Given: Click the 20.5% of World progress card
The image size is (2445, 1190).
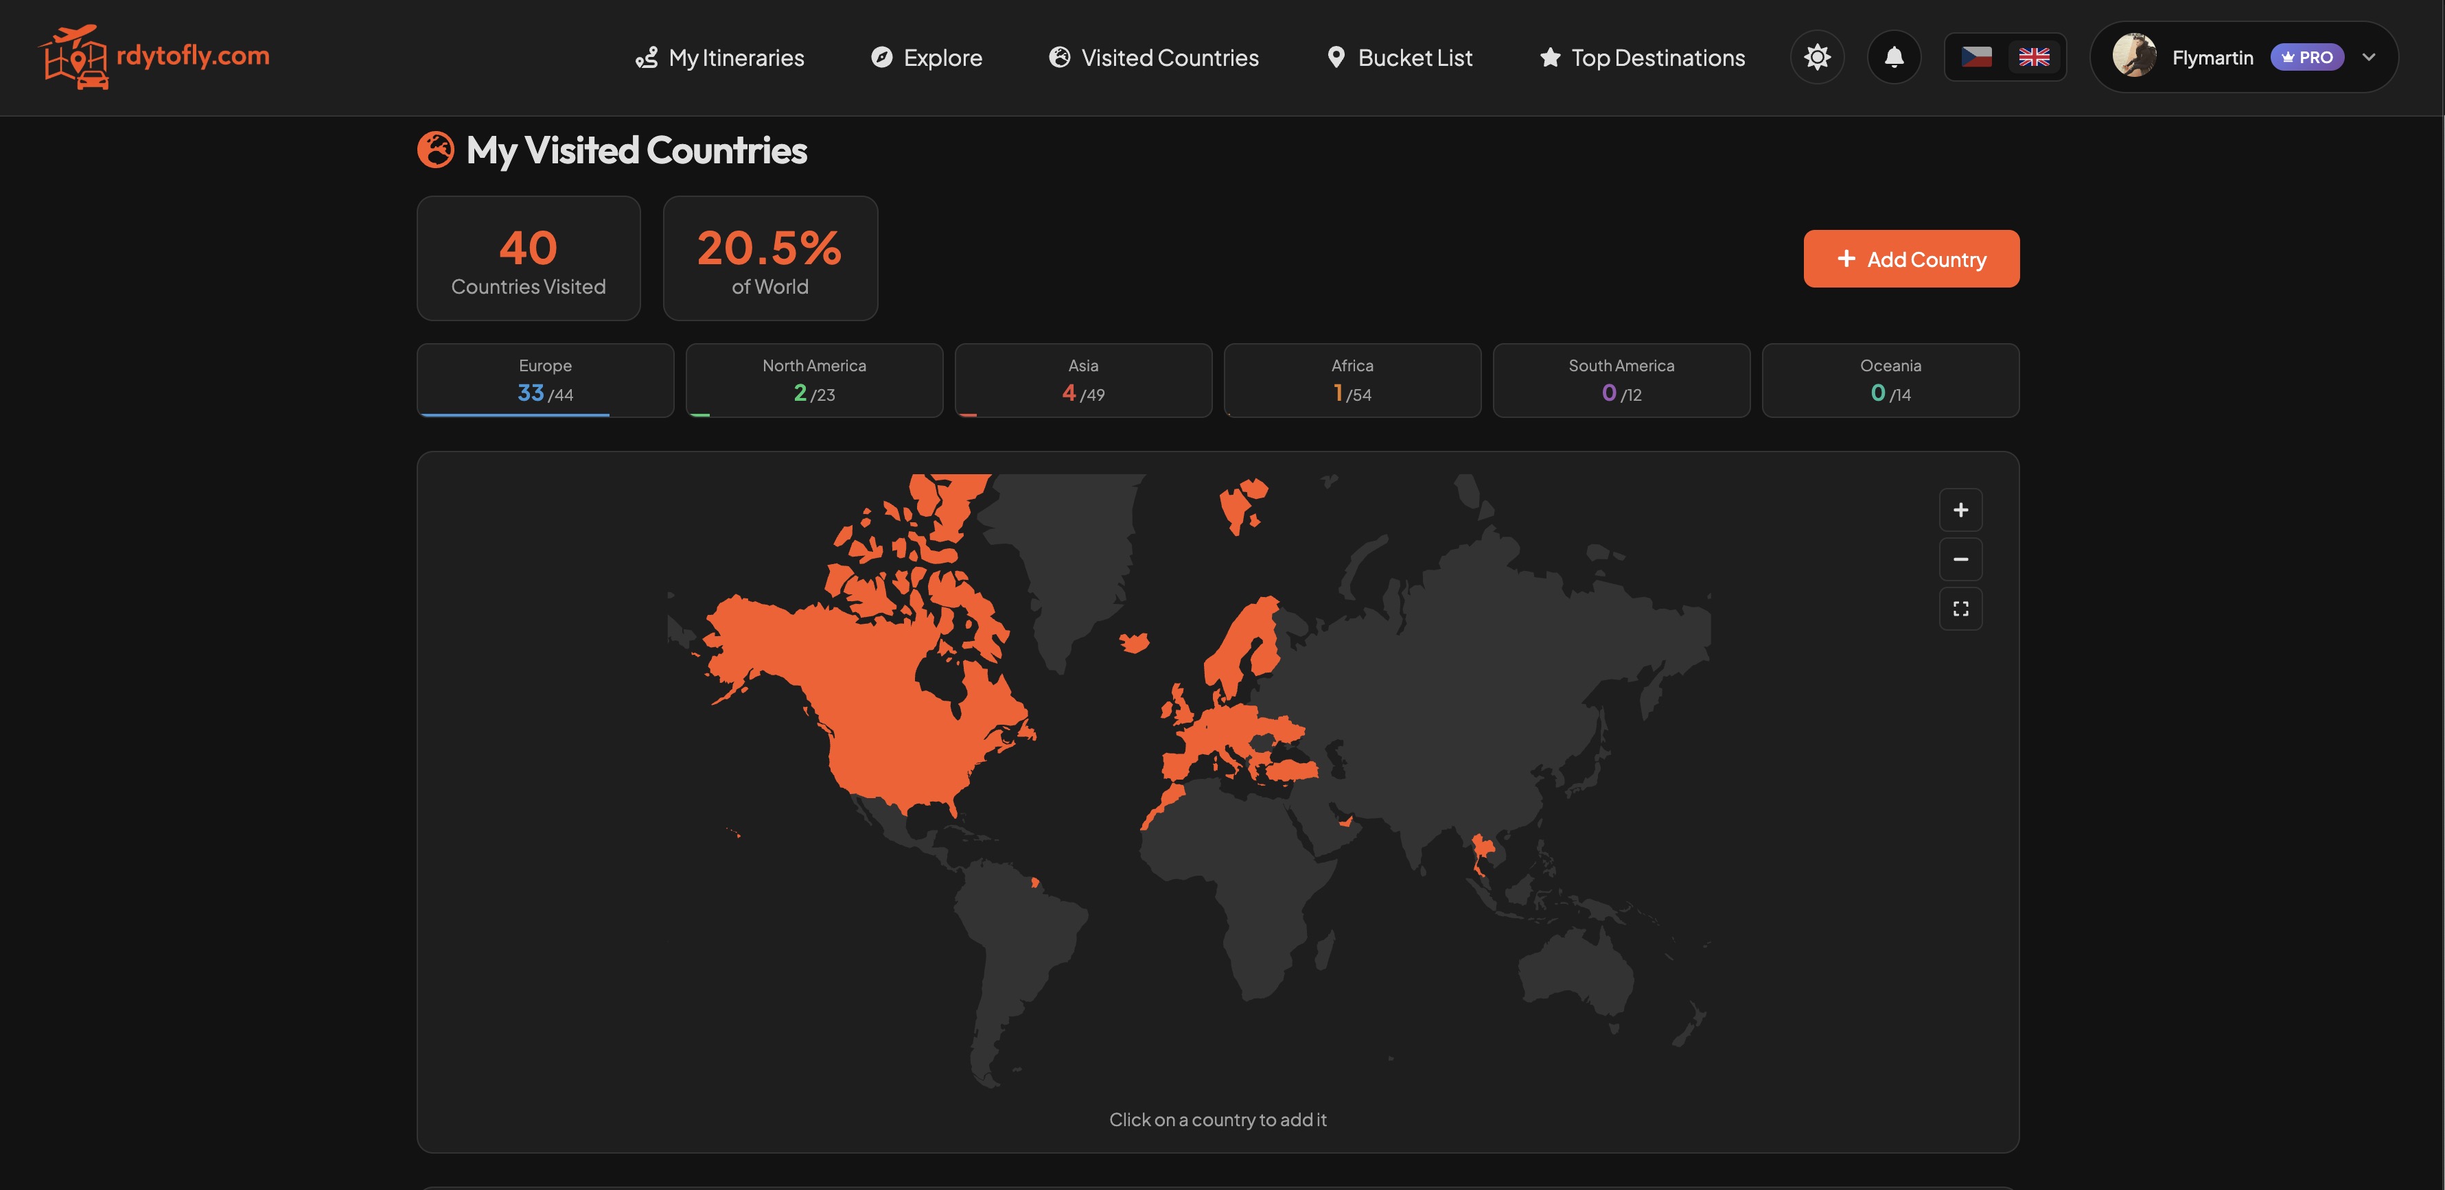Looking at the screenshot, I should point(769,258).
